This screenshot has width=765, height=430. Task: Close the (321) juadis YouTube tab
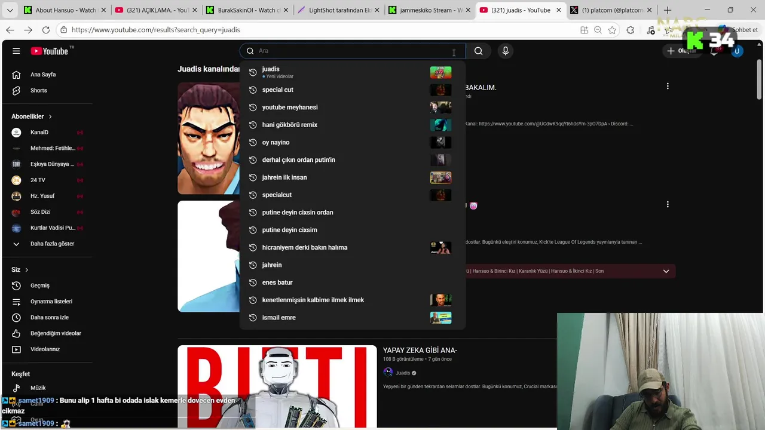point(559,10)
